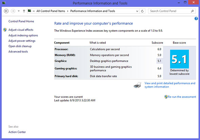The height and width of the screenshot is (140, 200).
Task: Click the Back navigation arrow
Action: click(6, 11)
